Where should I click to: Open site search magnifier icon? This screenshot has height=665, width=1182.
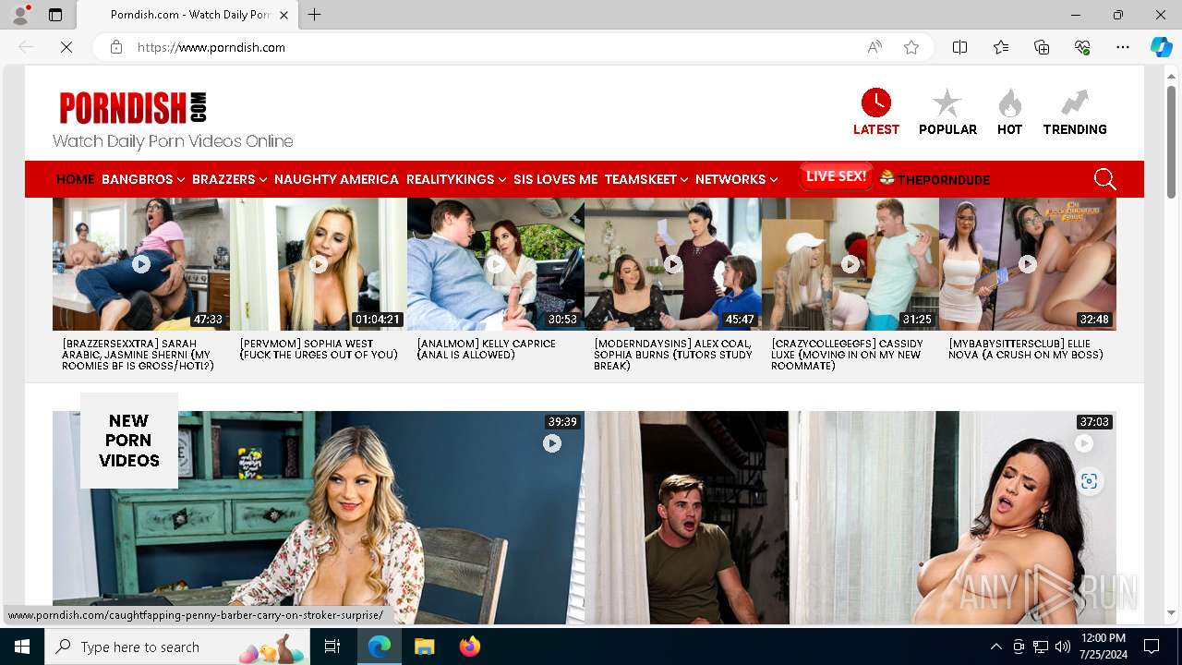(1104, 179)
